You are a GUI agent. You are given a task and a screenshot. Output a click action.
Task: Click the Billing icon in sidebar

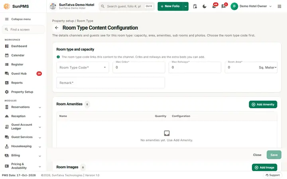pos(7,155)
